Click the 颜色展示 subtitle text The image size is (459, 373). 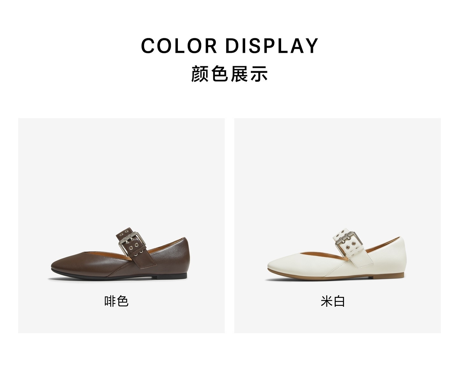click(229, 74)
